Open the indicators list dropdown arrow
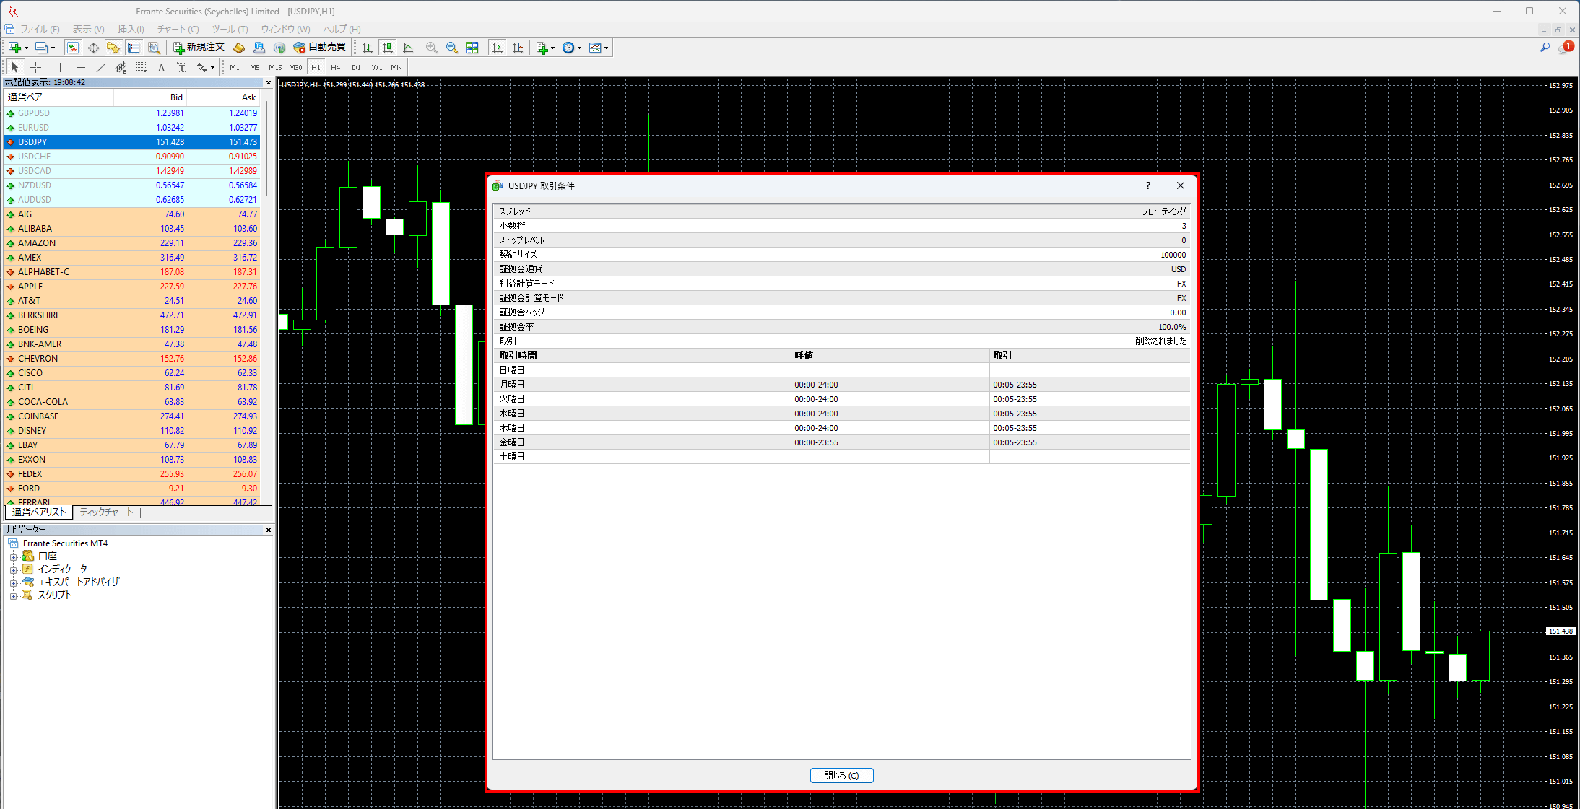The width and height of the screenshot is (1580, 809). pyautogui.click(x=553, y=48)
